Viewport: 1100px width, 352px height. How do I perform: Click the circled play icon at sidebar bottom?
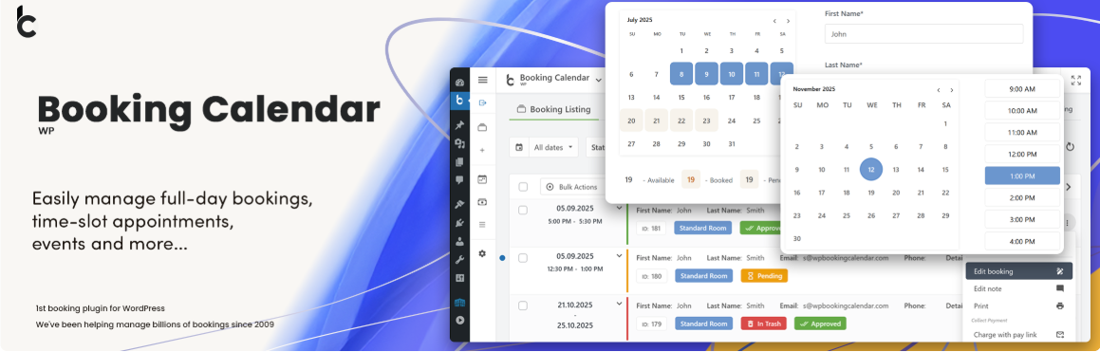459,321
